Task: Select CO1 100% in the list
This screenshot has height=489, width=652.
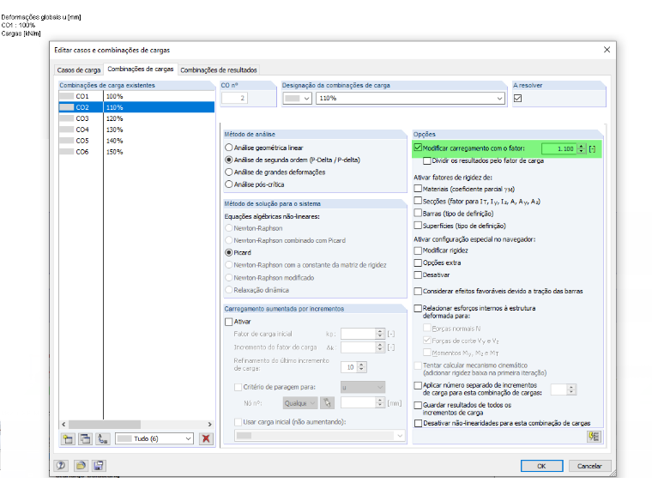Action: (x=136, y=96)
